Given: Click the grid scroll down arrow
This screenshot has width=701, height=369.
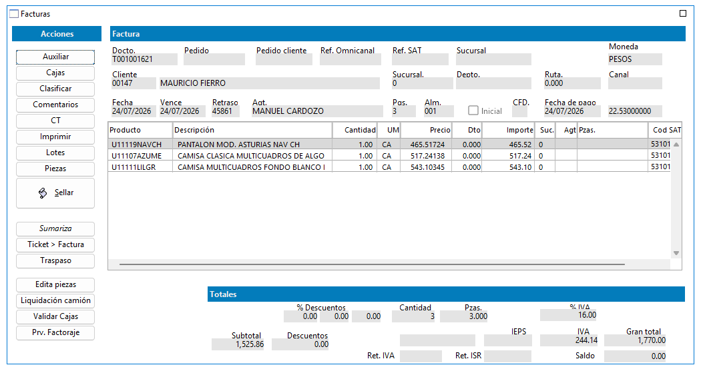Looking at the screenshot, I should [x=676, y=253].
